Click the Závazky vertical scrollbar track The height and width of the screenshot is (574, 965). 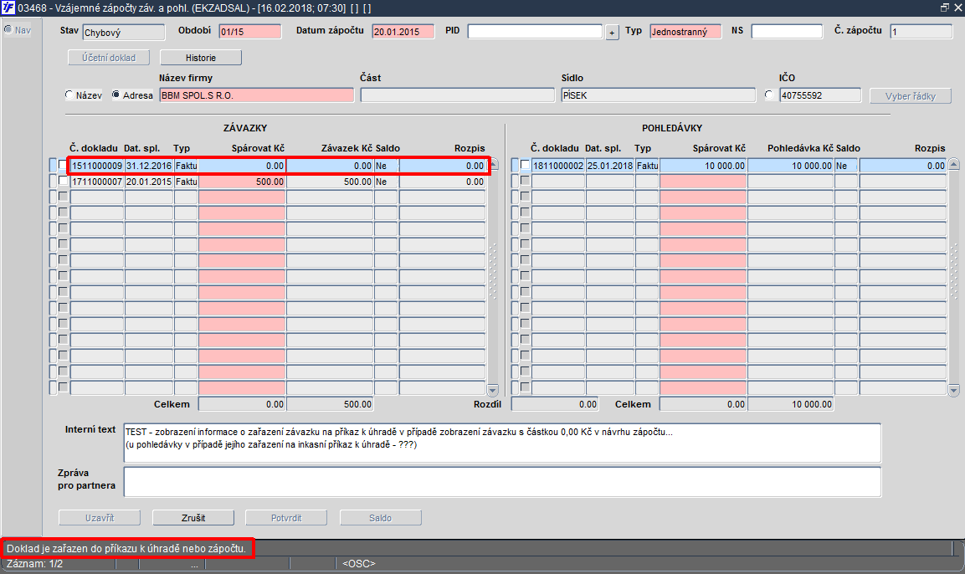pyautogui.click(x=493, y=277)
